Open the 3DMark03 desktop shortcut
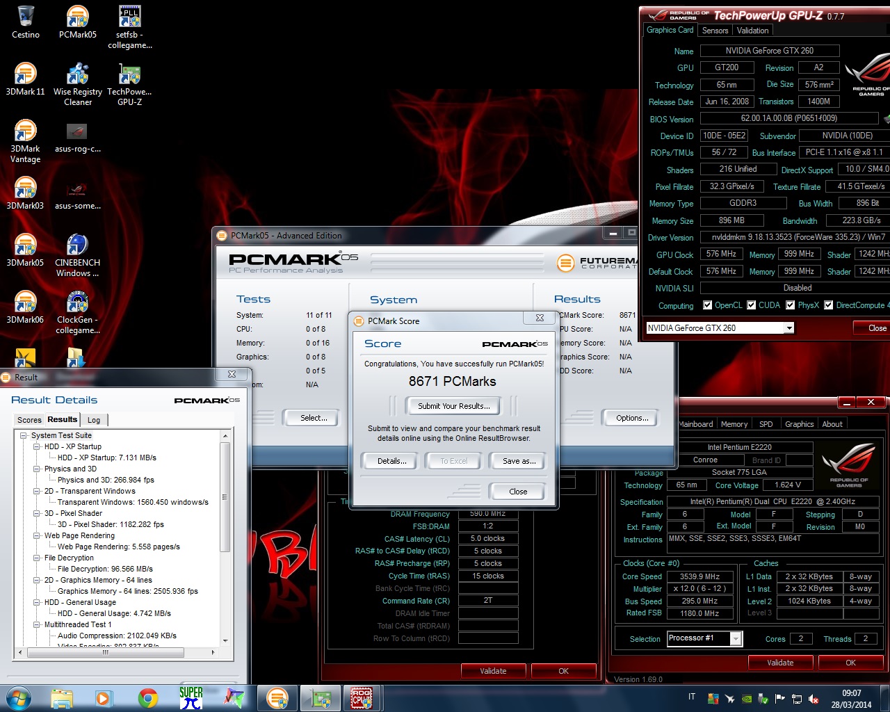The height and width of the screenshot is (712, 890). coord(26,193)
